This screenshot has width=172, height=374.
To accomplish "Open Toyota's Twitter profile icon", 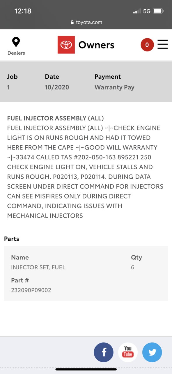I will click(152, 352).
